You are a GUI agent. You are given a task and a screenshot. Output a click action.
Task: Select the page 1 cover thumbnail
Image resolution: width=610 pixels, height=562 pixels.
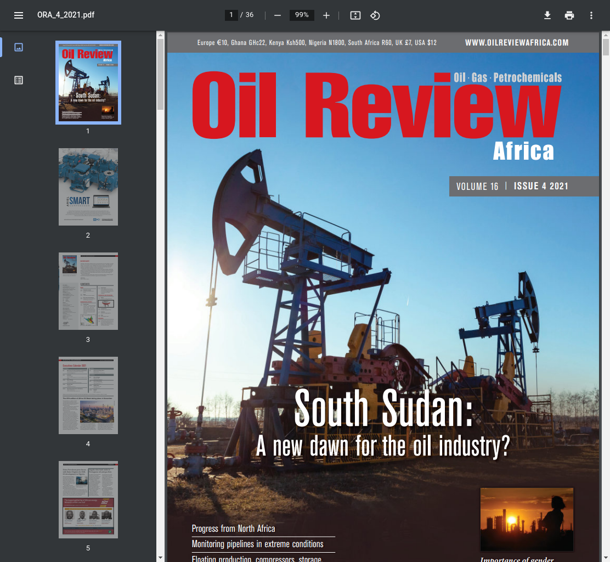88,82
